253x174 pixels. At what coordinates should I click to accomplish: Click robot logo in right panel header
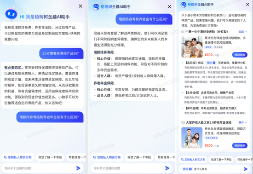tap(184, 5)
